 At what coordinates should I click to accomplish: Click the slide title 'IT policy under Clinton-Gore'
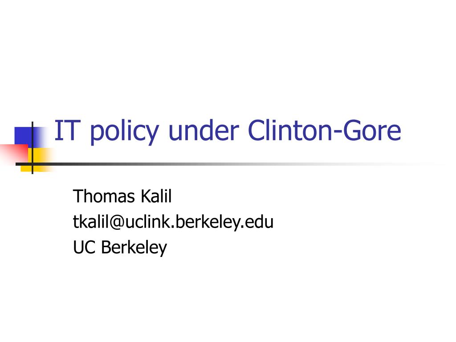coord(228,131)
